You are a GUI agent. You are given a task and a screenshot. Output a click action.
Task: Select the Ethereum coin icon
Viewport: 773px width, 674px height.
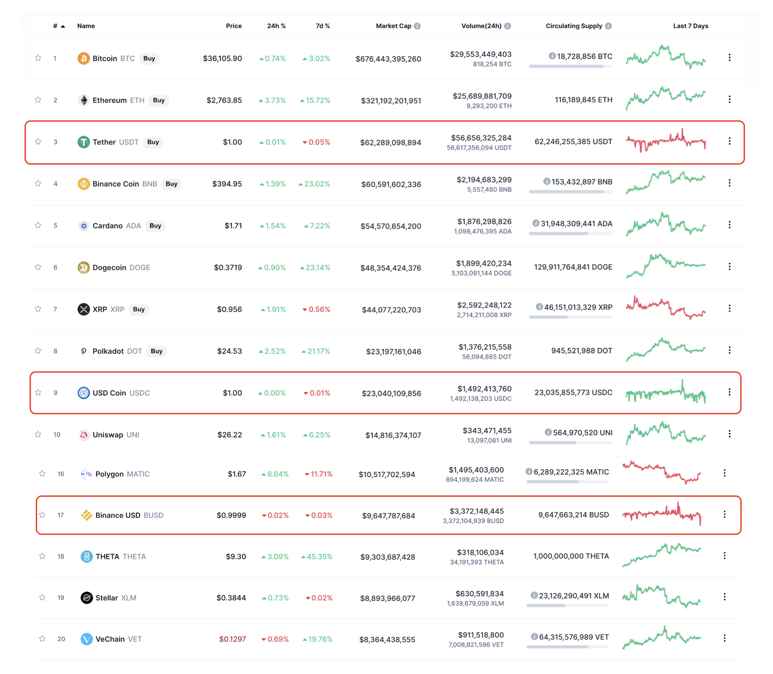(x=84, y=100)
